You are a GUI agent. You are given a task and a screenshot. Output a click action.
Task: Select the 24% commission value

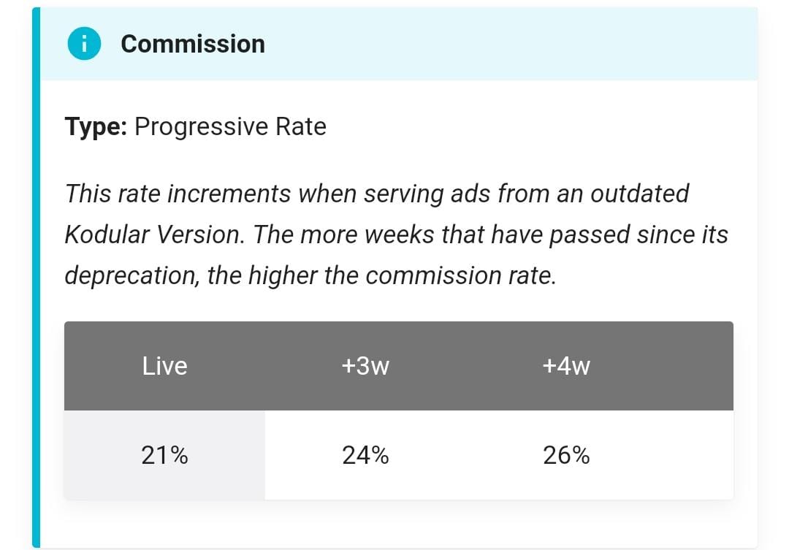pyautogui.click(x=365, y=456)
